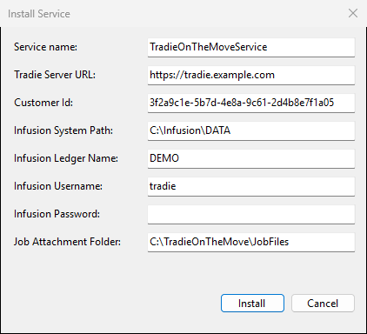Viewport: 367px width, 334px height.
Task: Cancel the Install Service dialog
Action: tap(323, 304)
